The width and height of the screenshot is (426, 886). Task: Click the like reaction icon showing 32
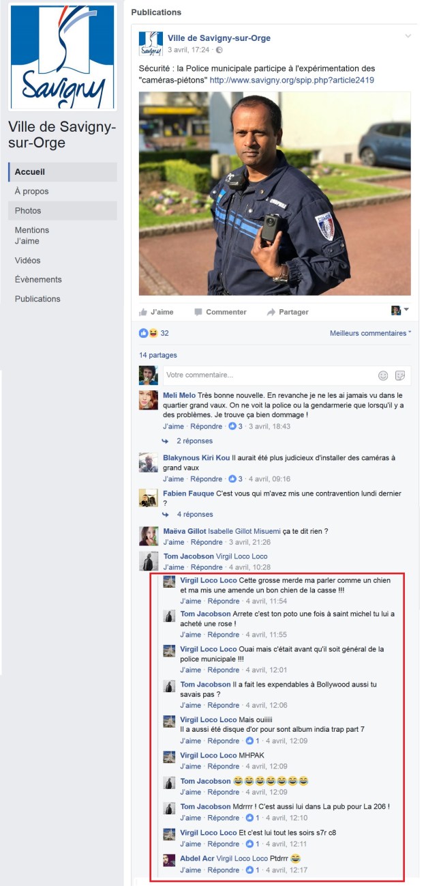point(143,333)
